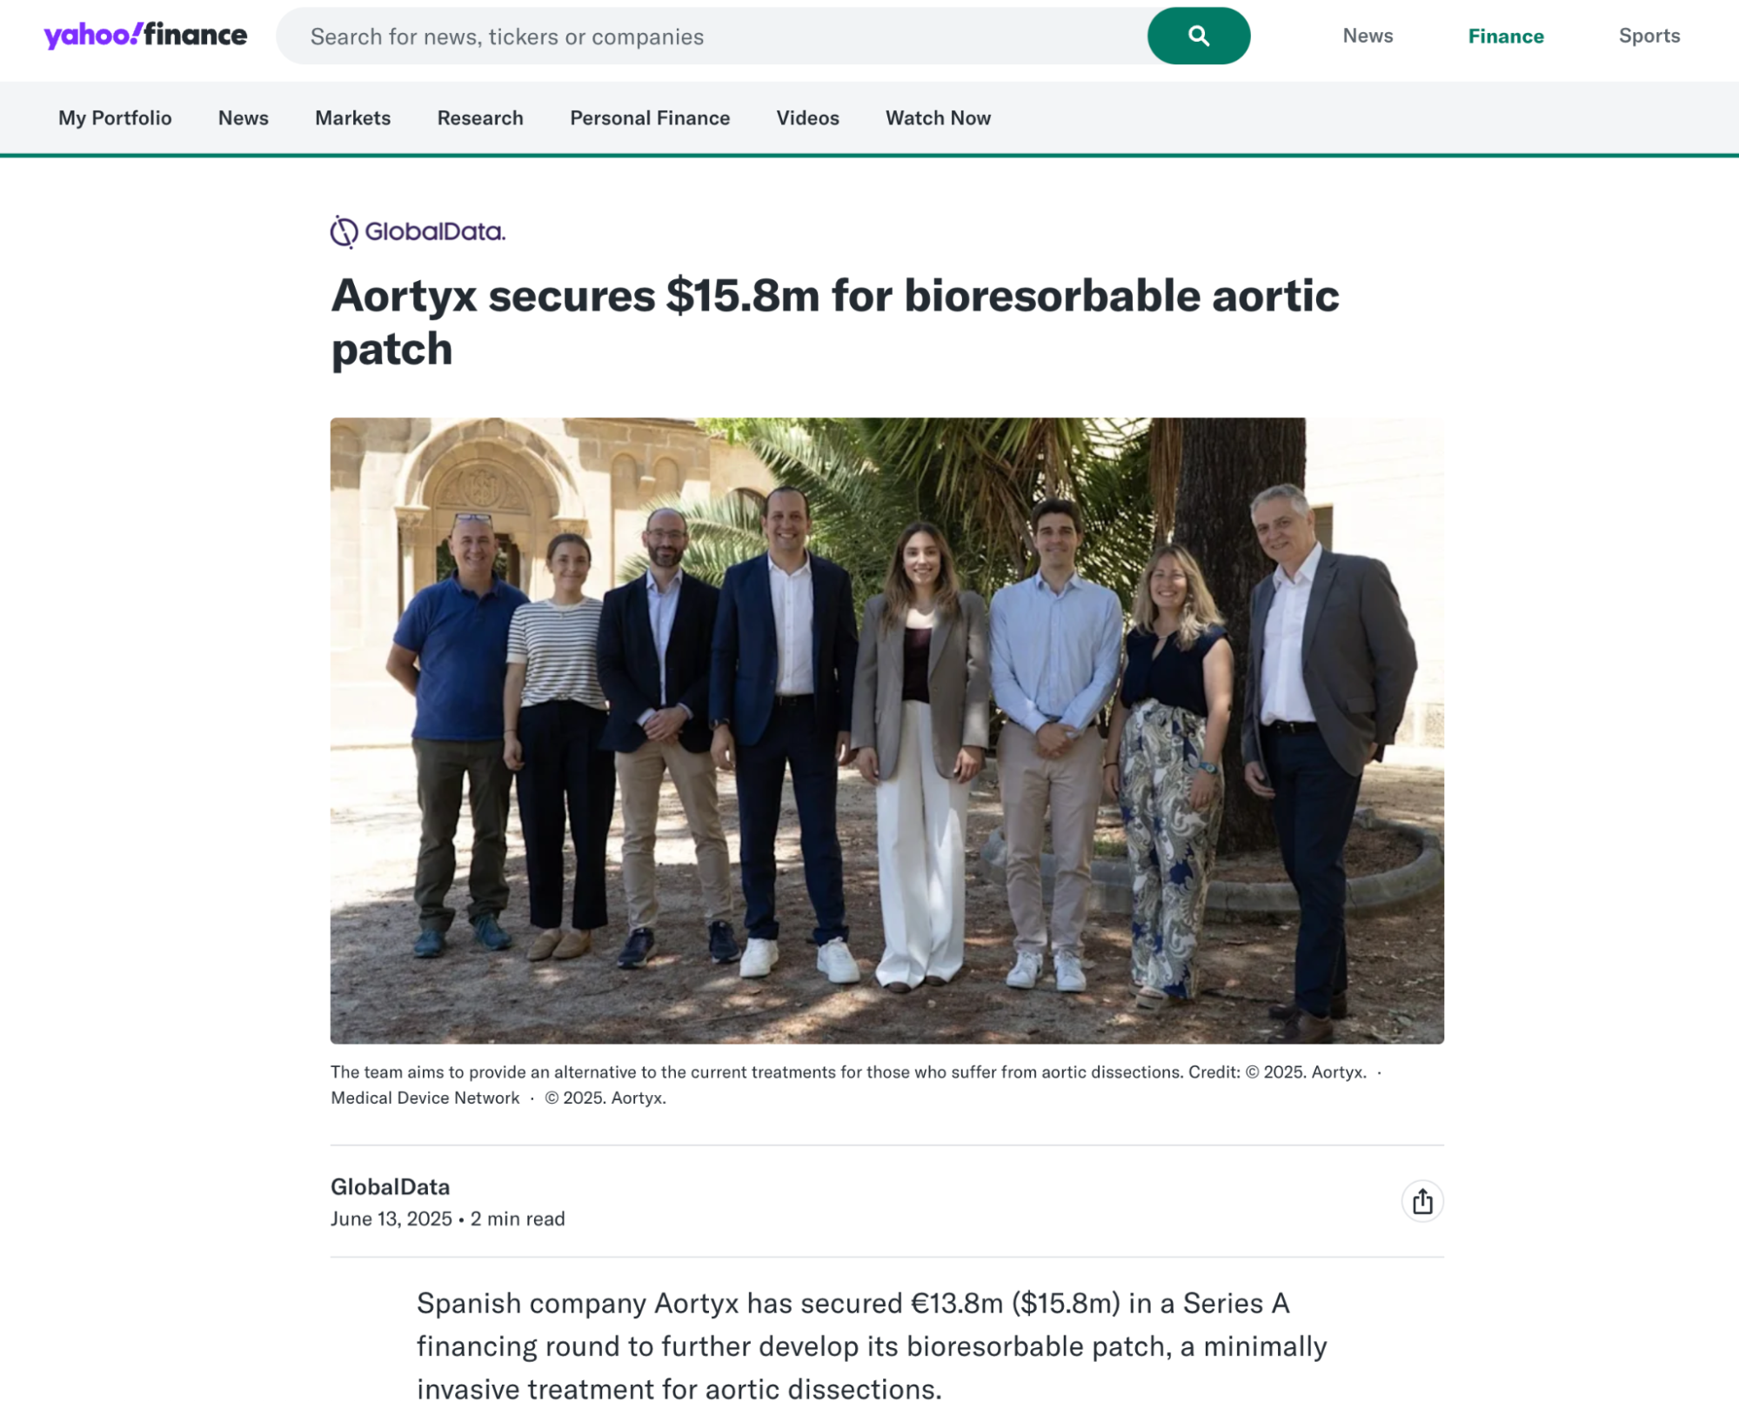Screen dimensions: 1739x1402
Task: Click the opening paragraph about Series A financing
Action: [x=872, y=1345]
